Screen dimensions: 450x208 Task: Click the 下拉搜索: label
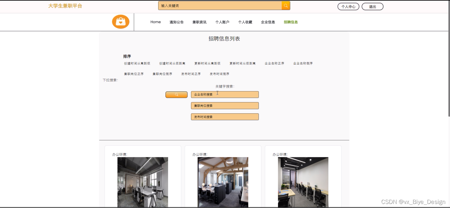[110, 80]
